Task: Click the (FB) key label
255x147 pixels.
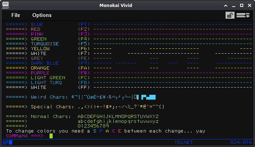Action: click(84, 73)
